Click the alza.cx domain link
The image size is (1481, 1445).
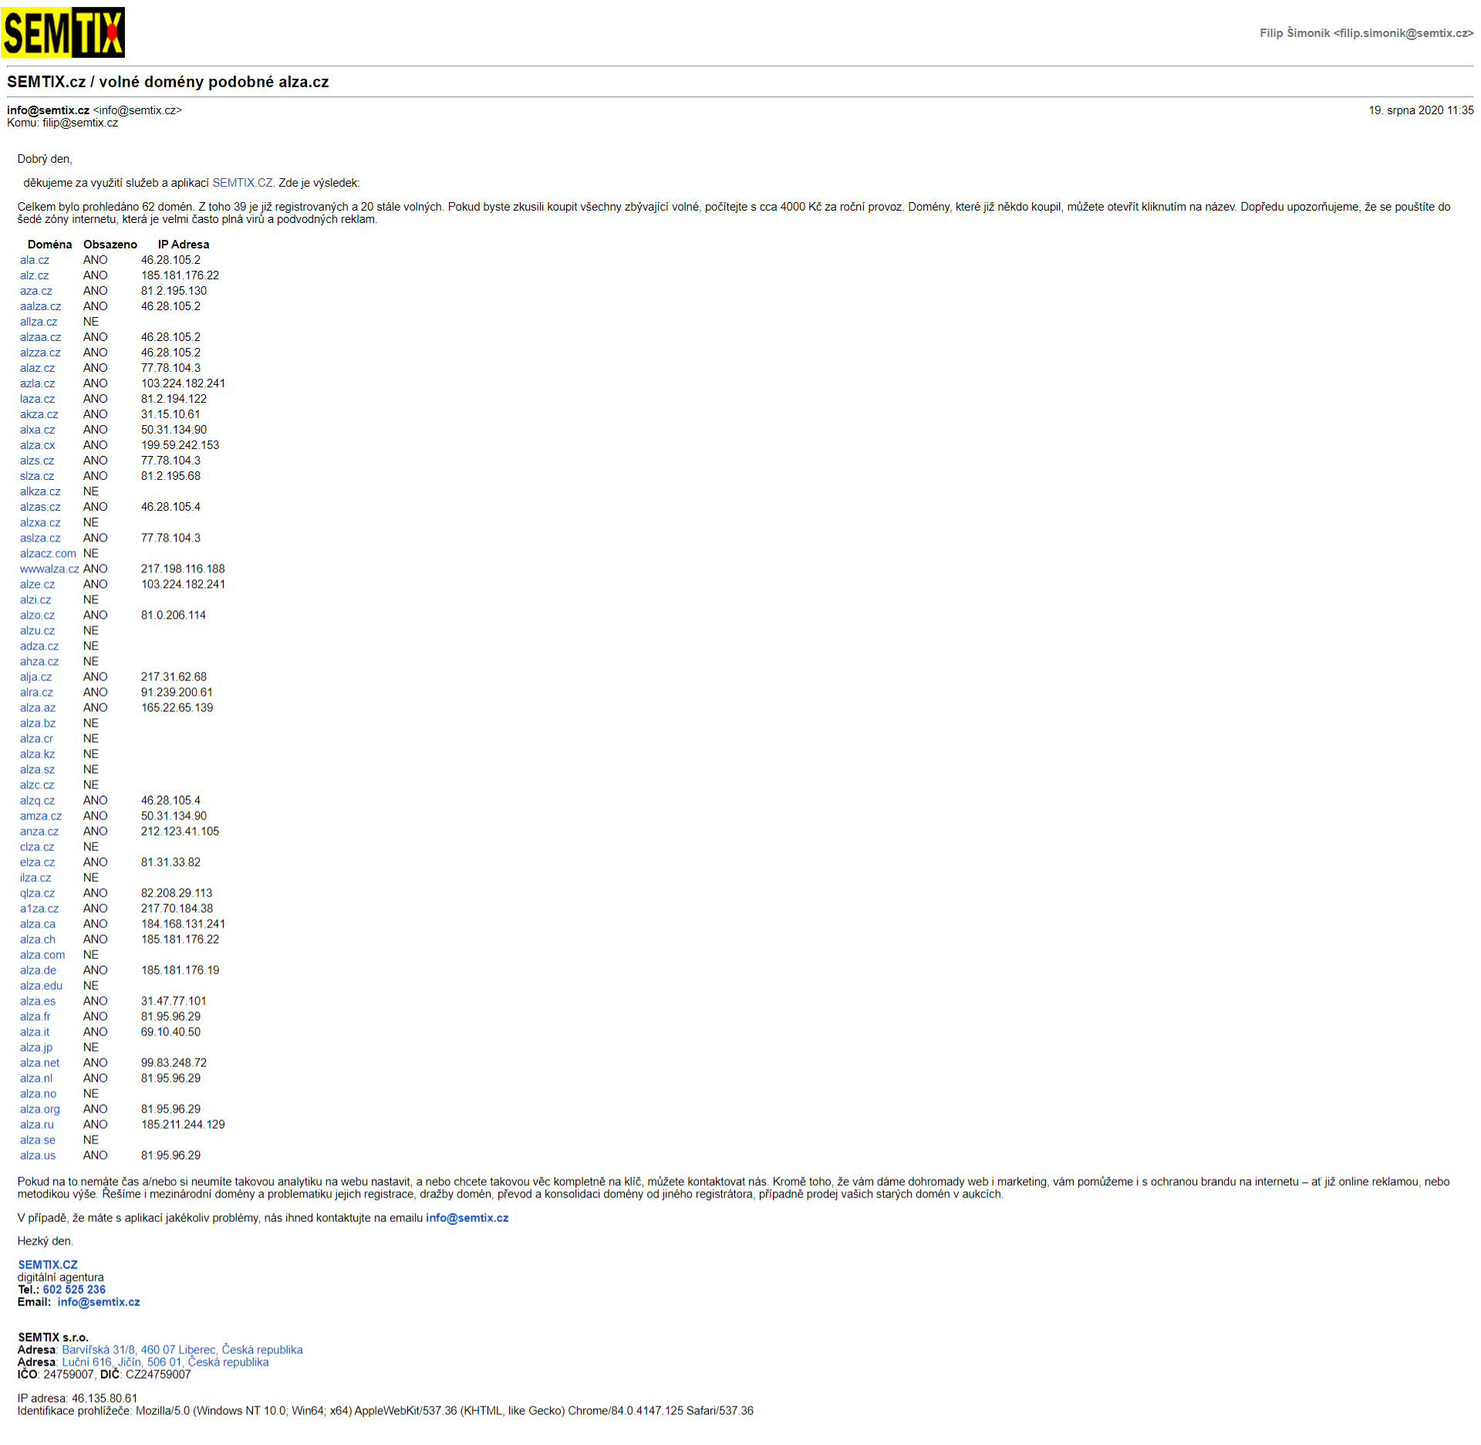37,445
